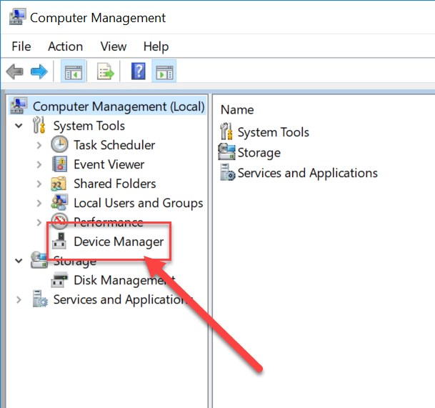Image resolution: width=435 pixels, height=408 pixels.
Task: Click the Name column header
Action: coord(237,109)
